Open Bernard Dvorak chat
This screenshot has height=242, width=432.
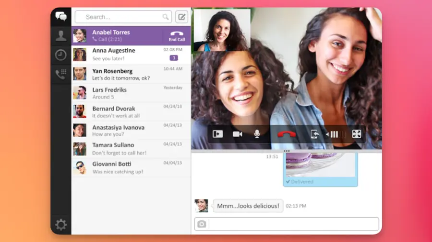(x=131, y=111)
